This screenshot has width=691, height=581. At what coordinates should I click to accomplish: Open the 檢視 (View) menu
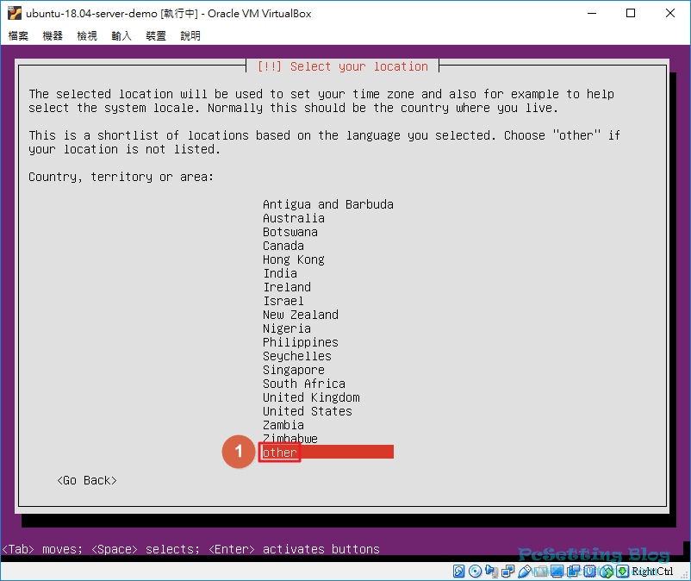tap(87, 35)
